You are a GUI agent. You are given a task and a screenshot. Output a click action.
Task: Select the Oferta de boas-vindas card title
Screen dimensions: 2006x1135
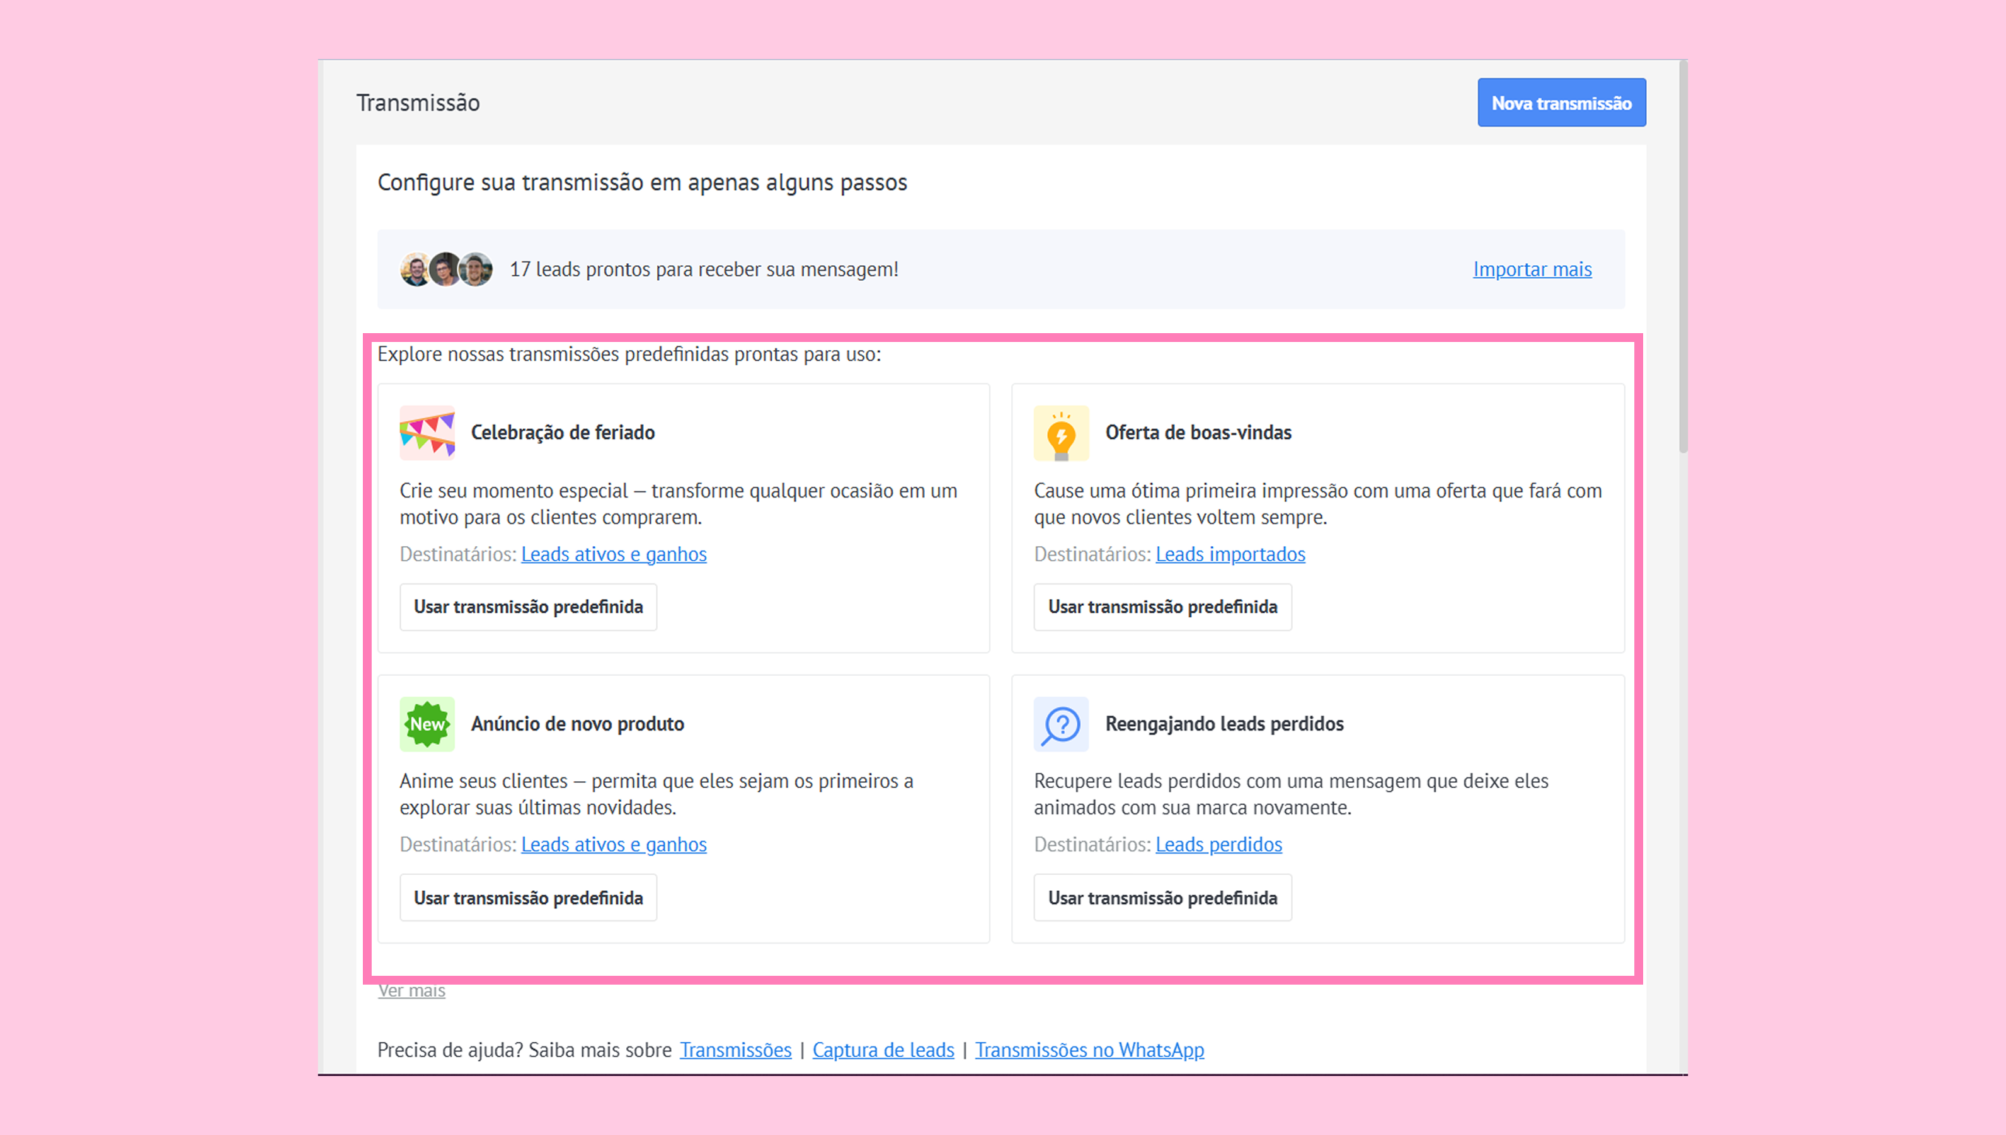coord(1198,433)
